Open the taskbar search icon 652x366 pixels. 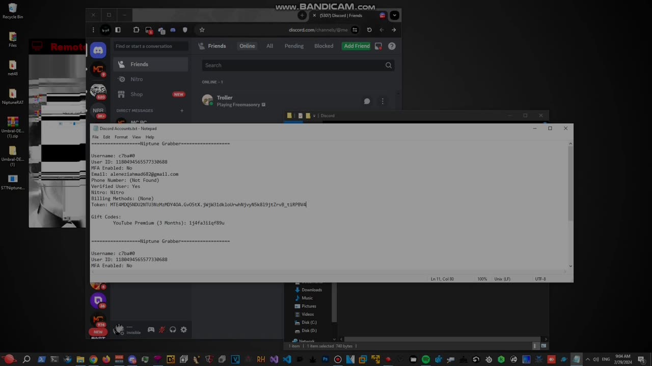pos(27,359)
